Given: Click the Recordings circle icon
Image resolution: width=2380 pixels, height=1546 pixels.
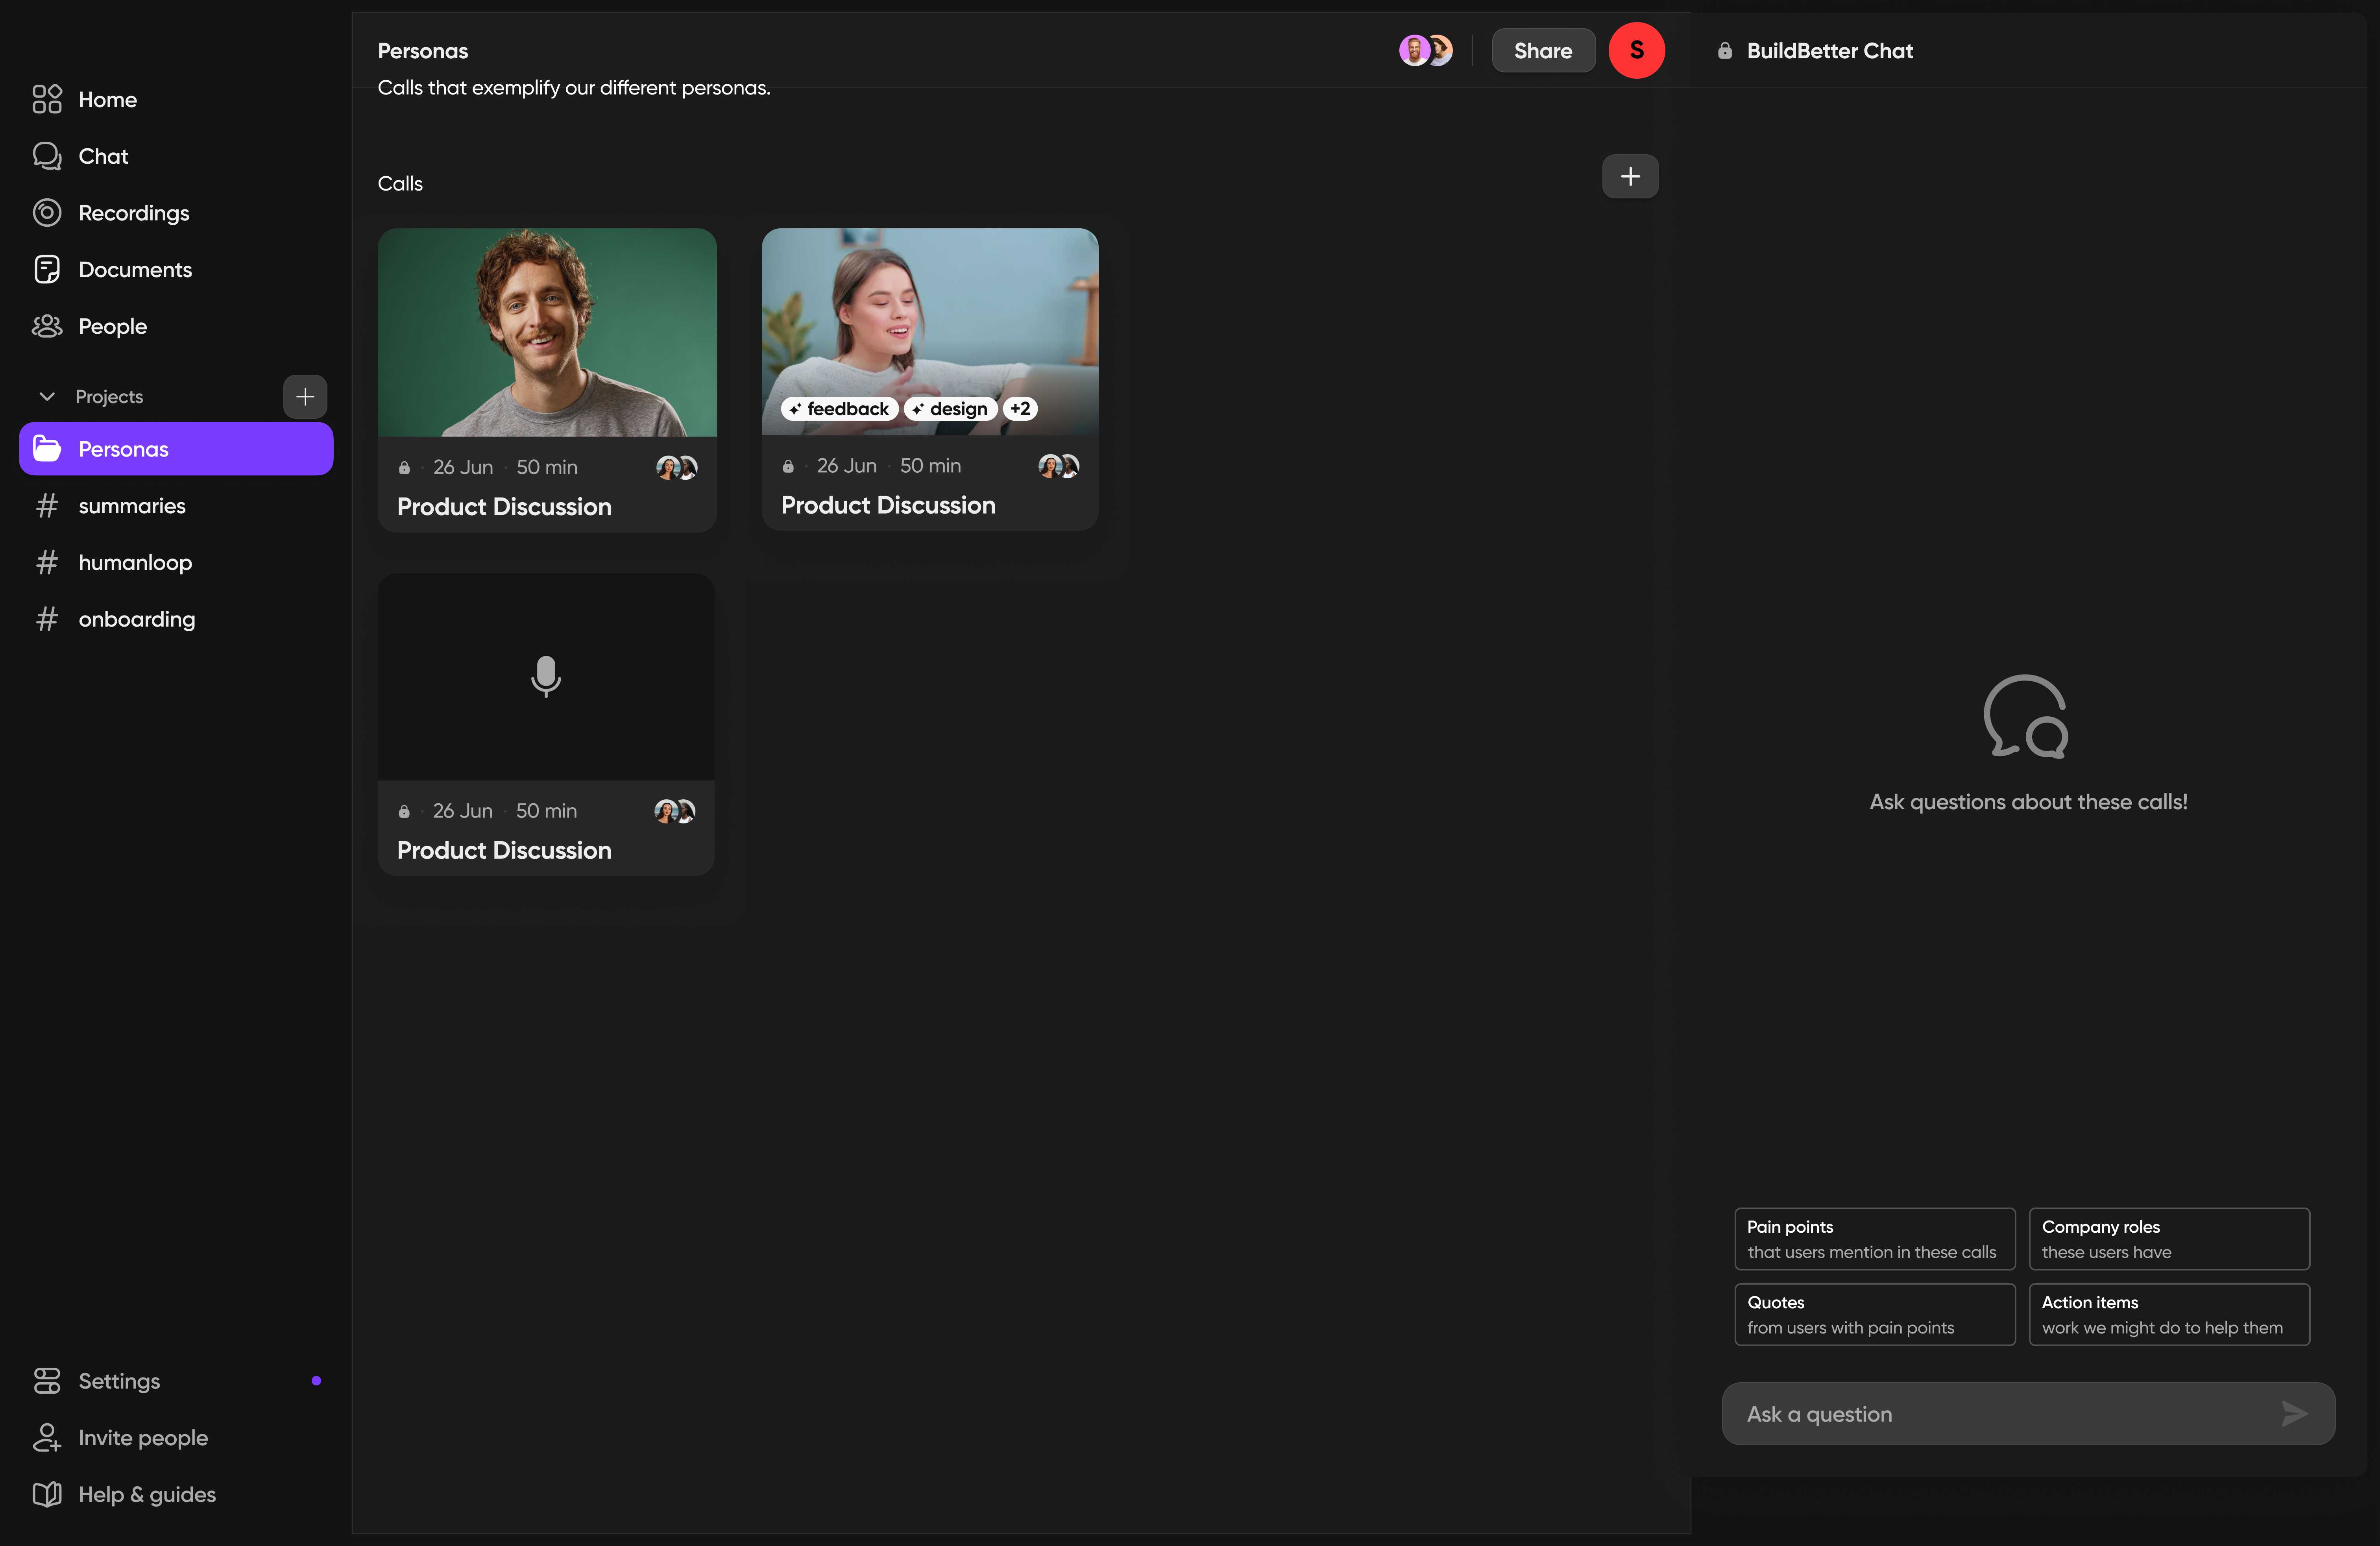Looking at the screenshot, I should coord(47,213).
